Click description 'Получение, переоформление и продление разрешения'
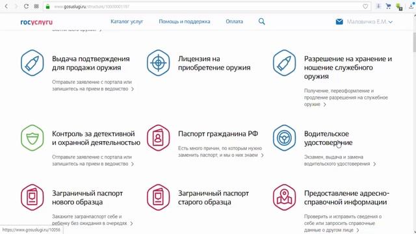This screenshot has height=234, width=416. click(x=346, y=97)
